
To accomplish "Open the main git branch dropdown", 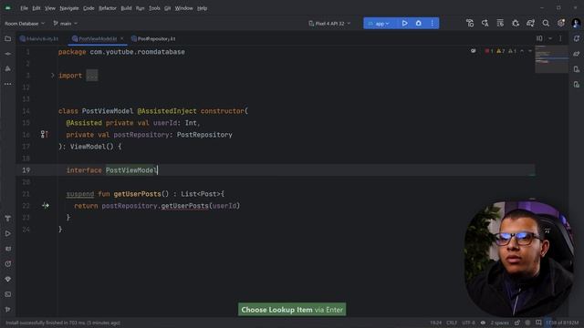I will (65, 24).
